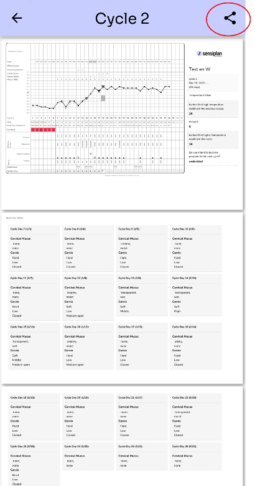Open the Cycle Day 9 note card
The image size is (255, 486).
point(142,248)
